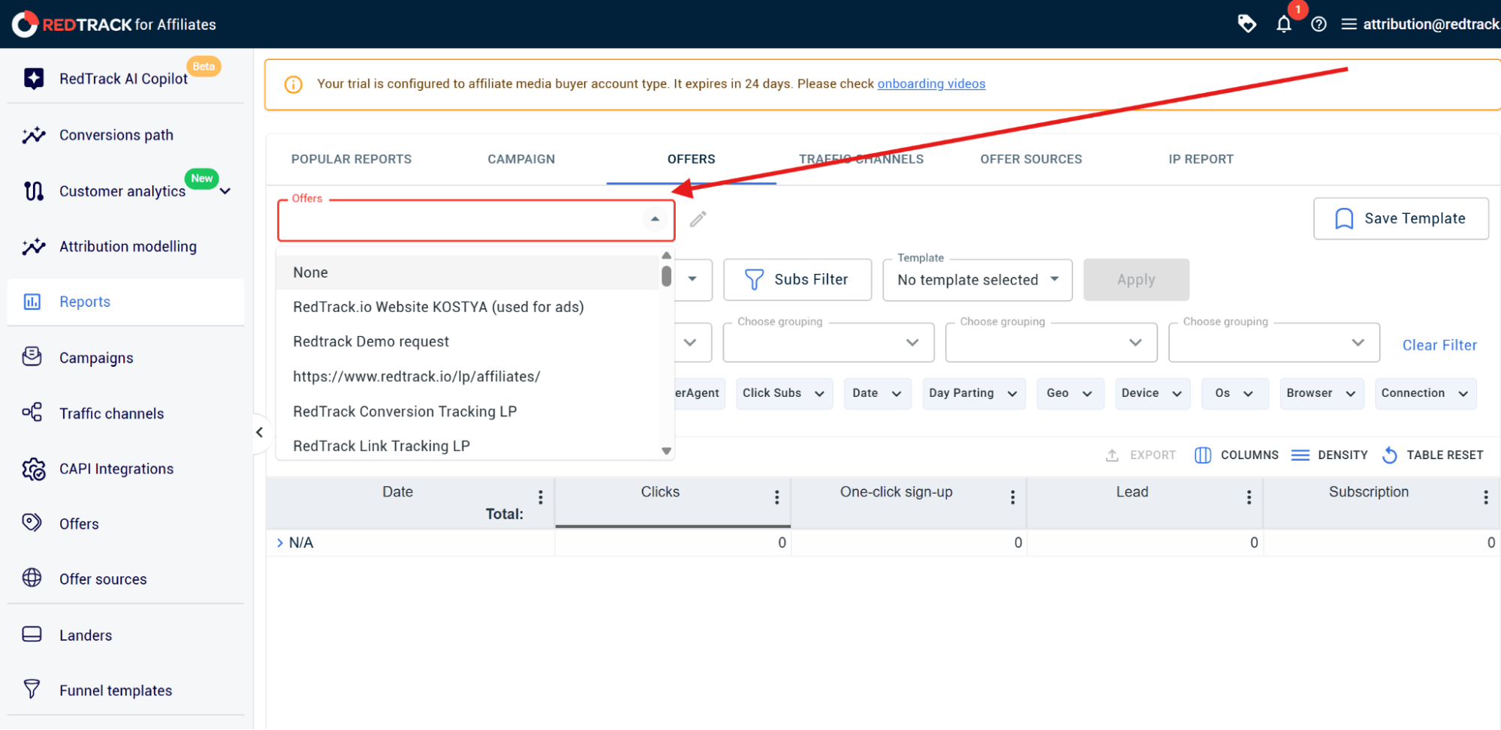The width and height of the screenshot is (1501, 730).
Task: Expand the N/A table row
Action: pyautogui.click(x=280, y=543)
